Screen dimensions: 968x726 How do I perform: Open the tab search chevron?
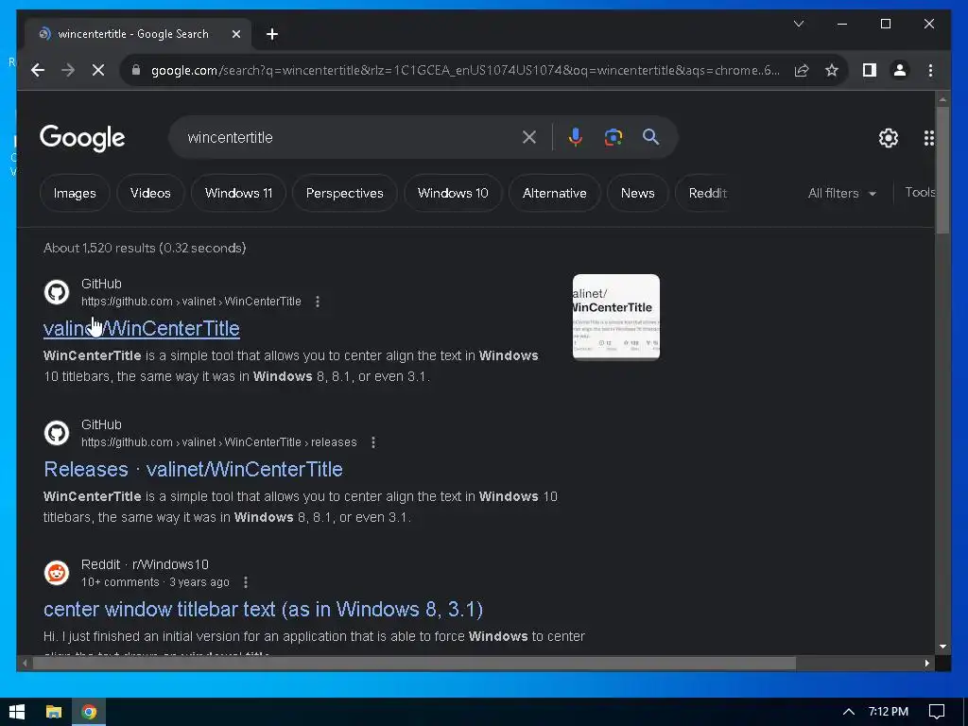(798, 24)
